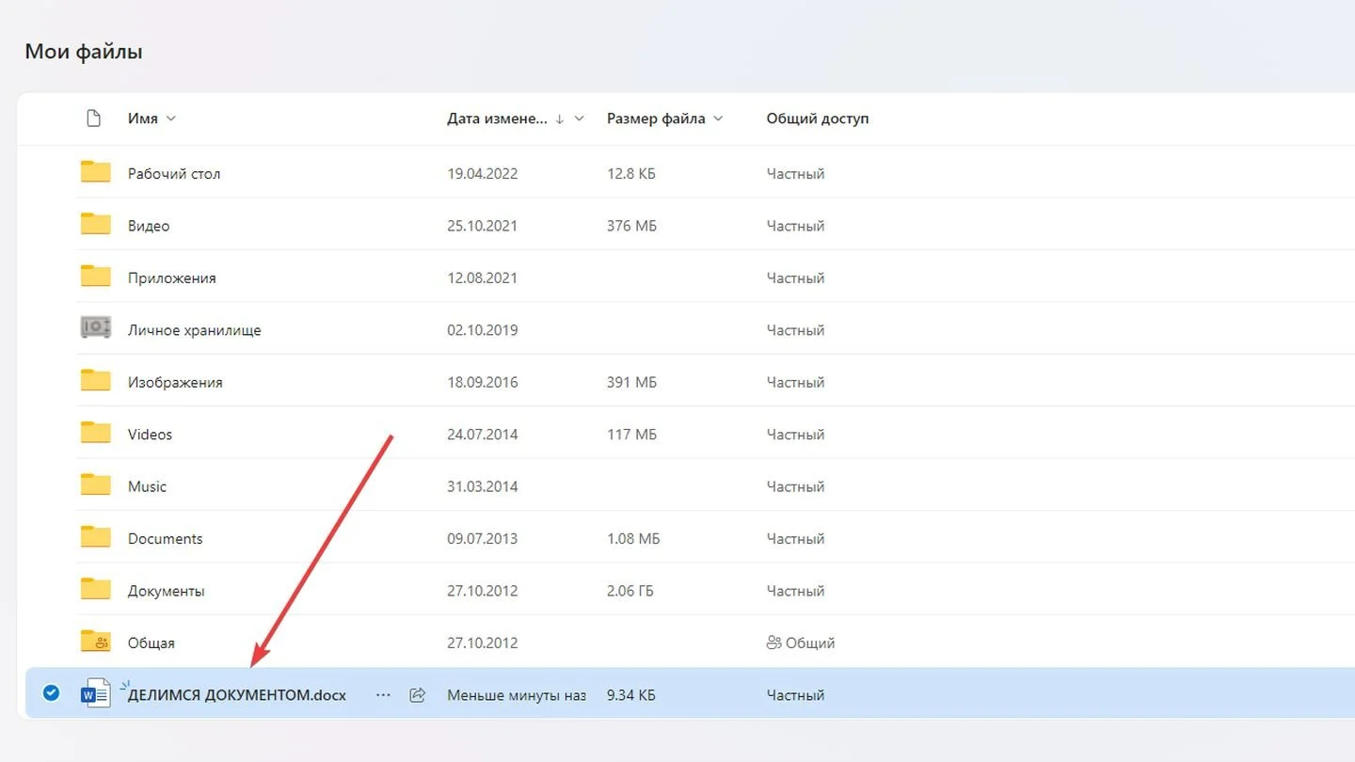
Task: Uncheck the selected circle for ДЕЛИМСЯ ДОКУМЕНТОМ.docx
Action: [x=52, y=693]
